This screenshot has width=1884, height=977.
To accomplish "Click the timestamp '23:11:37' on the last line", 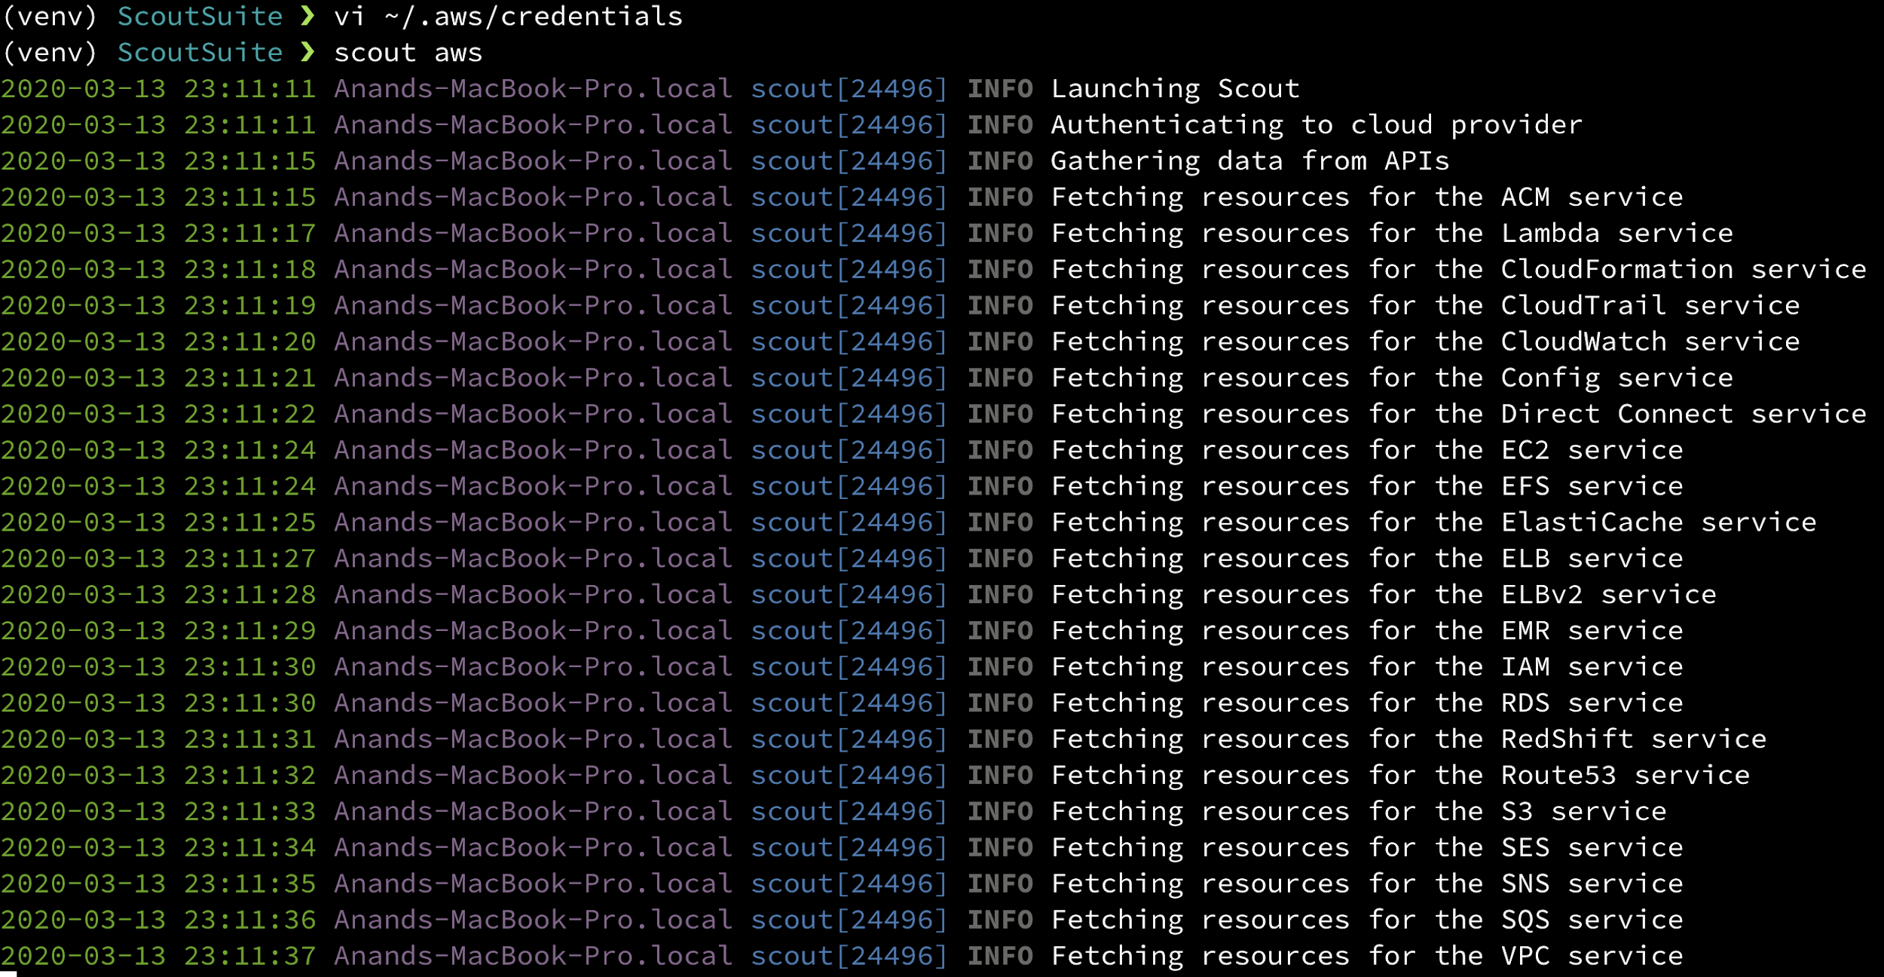I will tap(249, 956).
